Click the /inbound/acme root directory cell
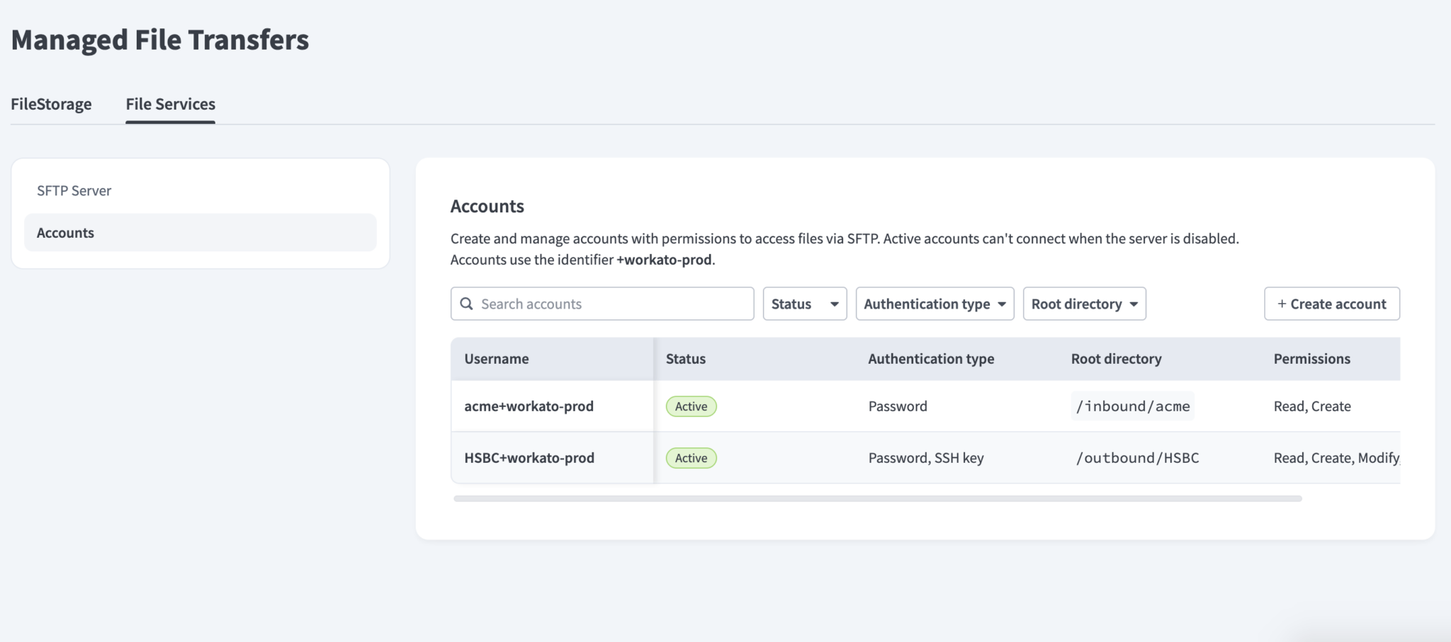The width and height of the screenshot is (1451, 642). [1133, 406]
